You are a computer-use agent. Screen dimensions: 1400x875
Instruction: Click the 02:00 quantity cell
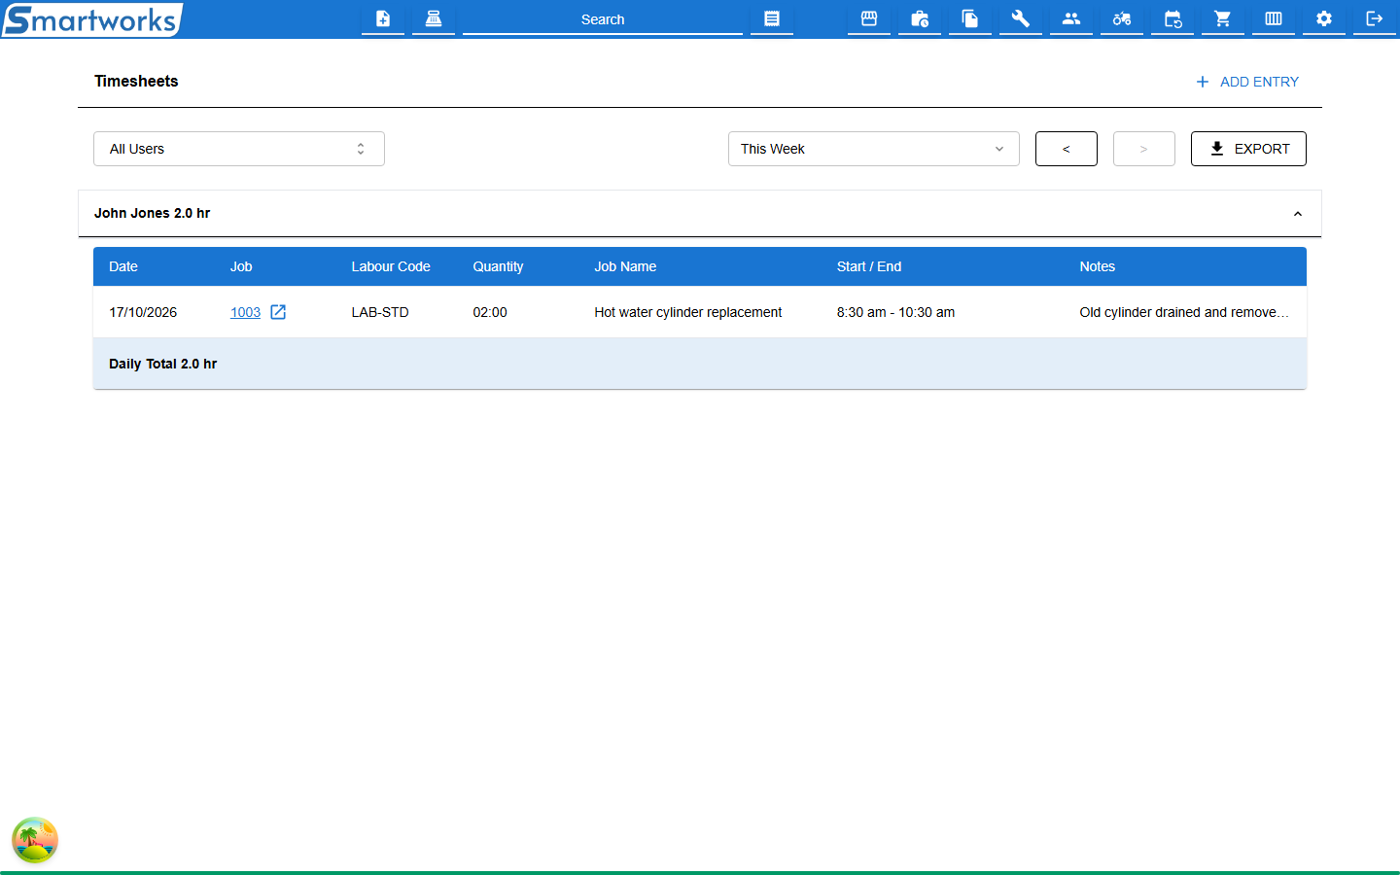pyautogui.click(x=490, y=312)
